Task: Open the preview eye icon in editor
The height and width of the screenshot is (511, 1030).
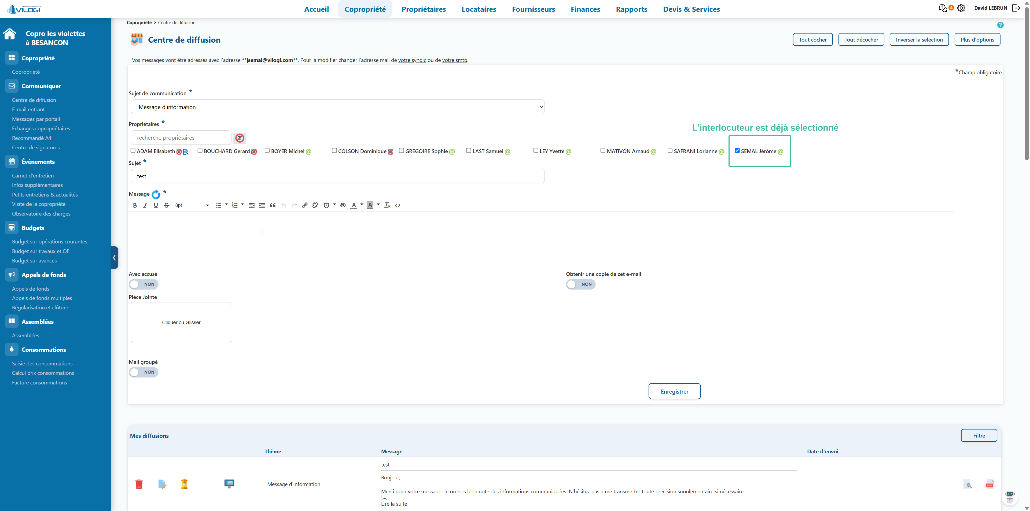Action: (x=343, y=205)
